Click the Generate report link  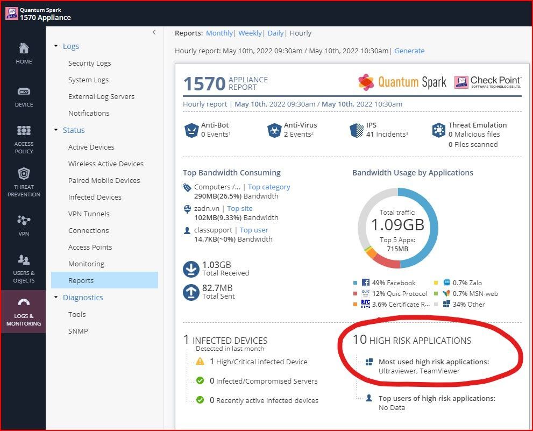point(409,51)
